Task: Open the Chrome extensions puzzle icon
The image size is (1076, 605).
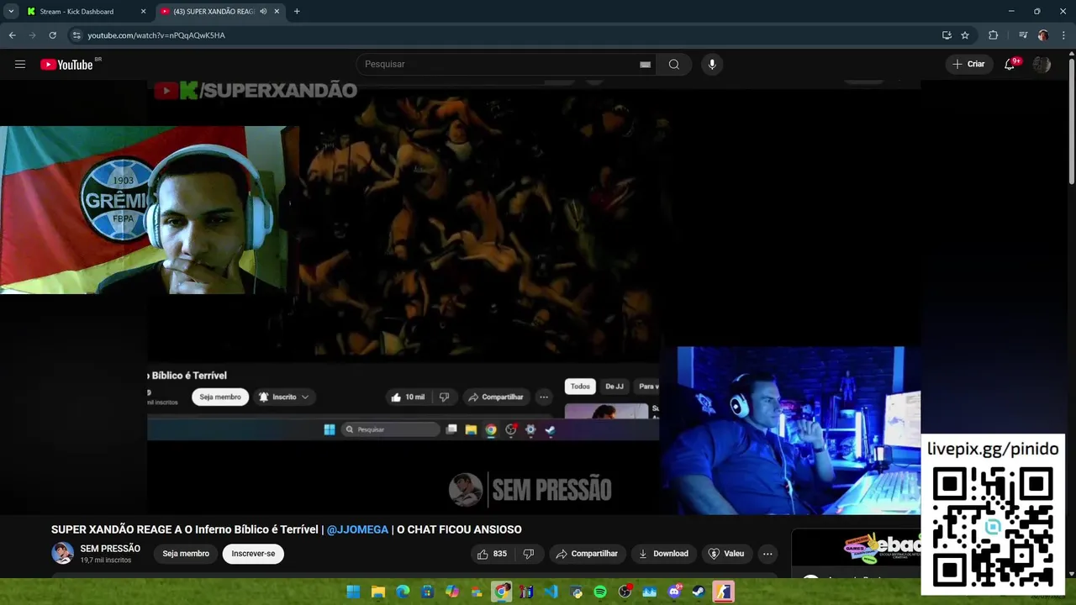Action: [x=994, y=35]
